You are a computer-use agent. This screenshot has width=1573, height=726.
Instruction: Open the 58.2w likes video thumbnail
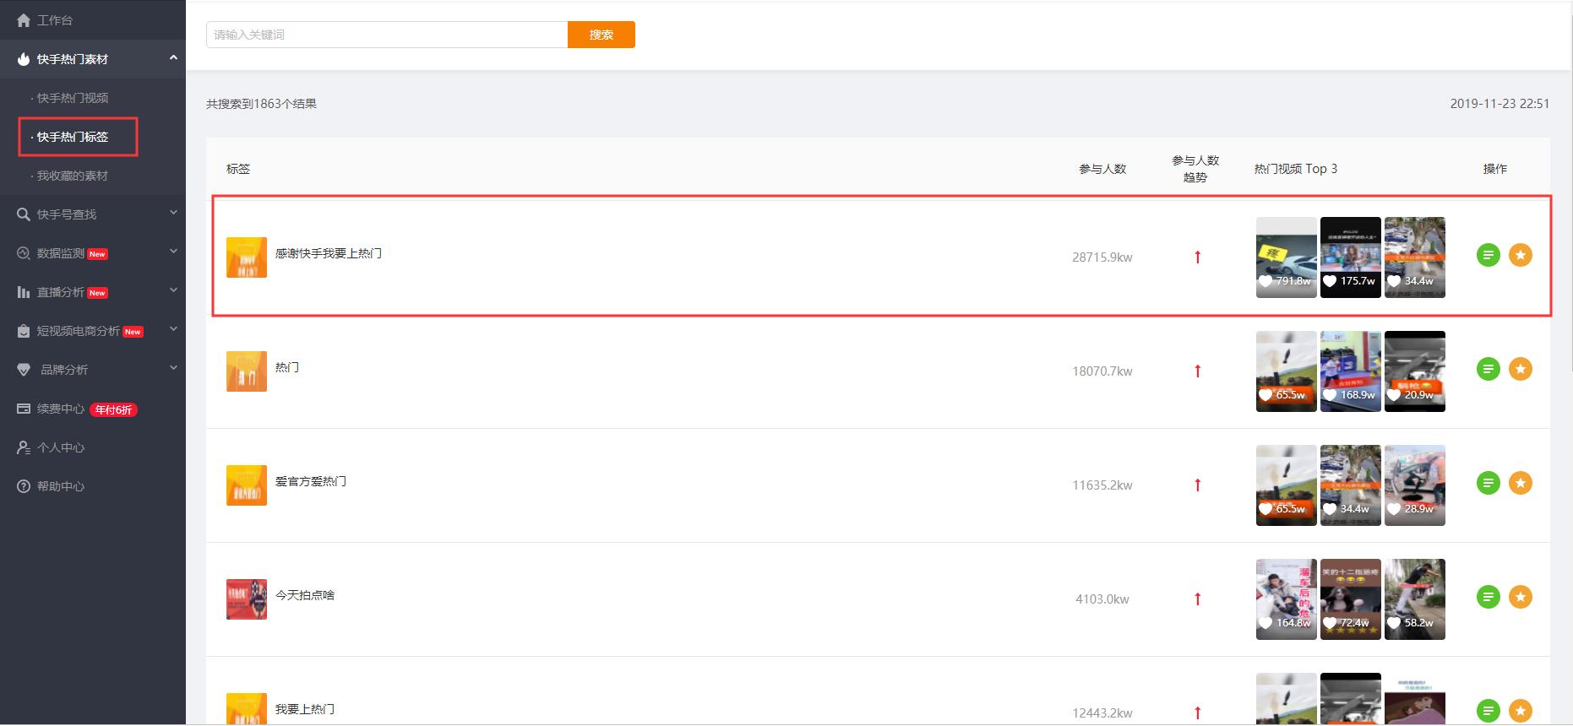1415,599
